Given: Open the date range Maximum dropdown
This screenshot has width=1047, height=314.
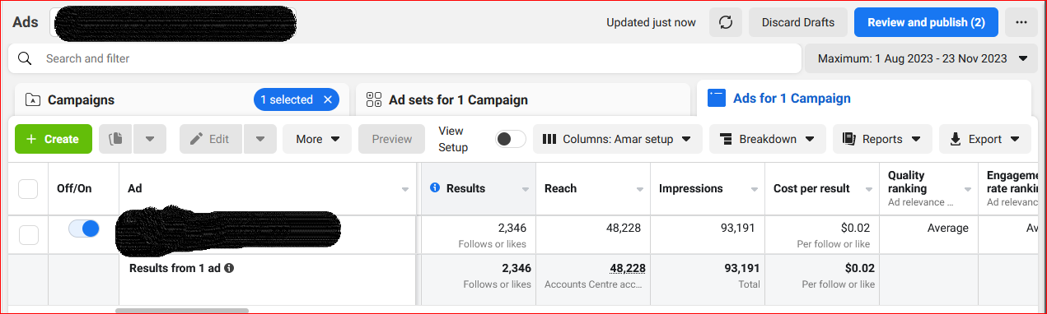Looking at the screenshot, I should (x=921, y=58).
